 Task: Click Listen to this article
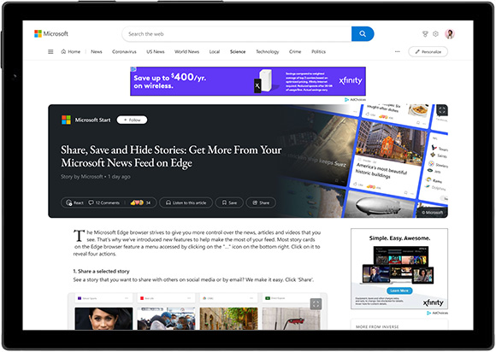click(x=186, y=202)
